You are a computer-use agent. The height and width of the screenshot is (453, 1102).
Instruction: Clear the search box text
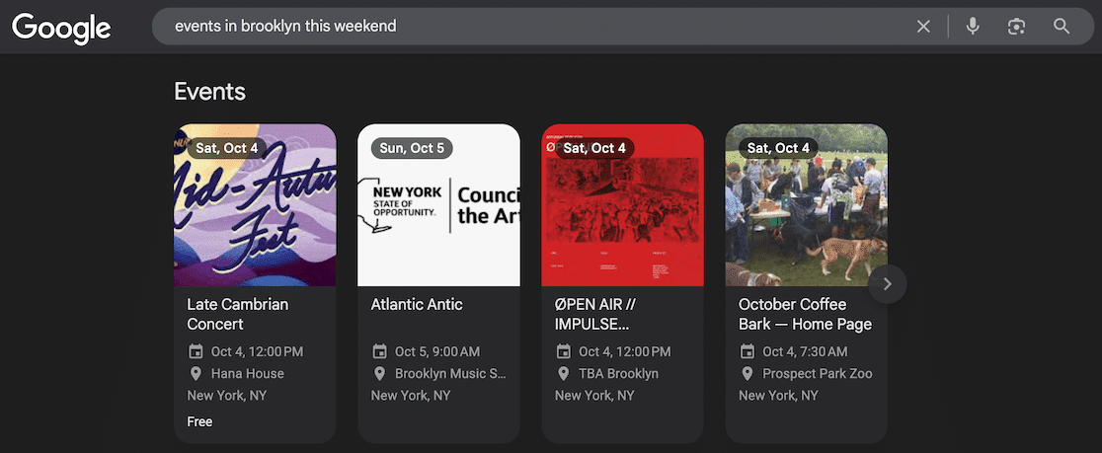click(923, 27)
